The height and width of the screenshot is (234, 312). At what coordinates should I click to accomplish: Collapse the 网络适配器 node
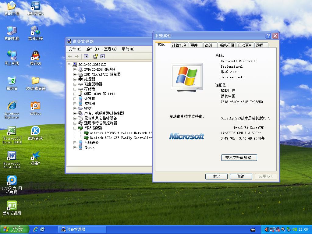click(x=75, y=128)
